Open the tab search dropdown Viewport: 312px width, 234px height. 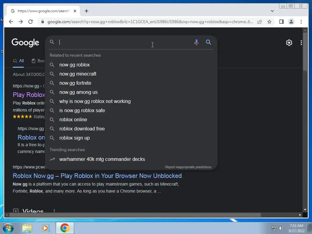pyautogui.click(x=272, y=11)
